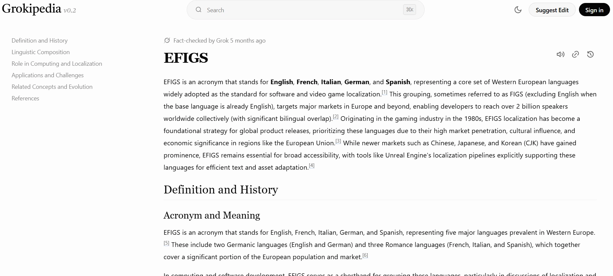Click the bold word German
613x276 pixels.
coord(357,82)
